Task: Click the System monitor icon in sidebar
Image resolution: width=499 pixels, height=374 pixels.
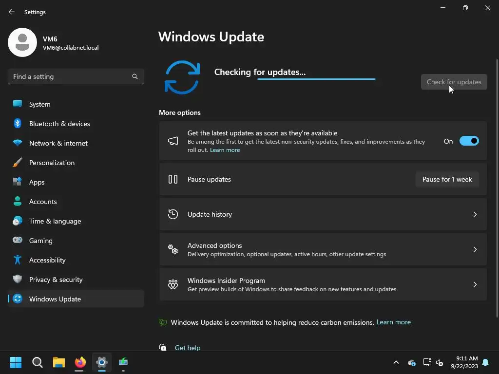Action: pos(18,104)
